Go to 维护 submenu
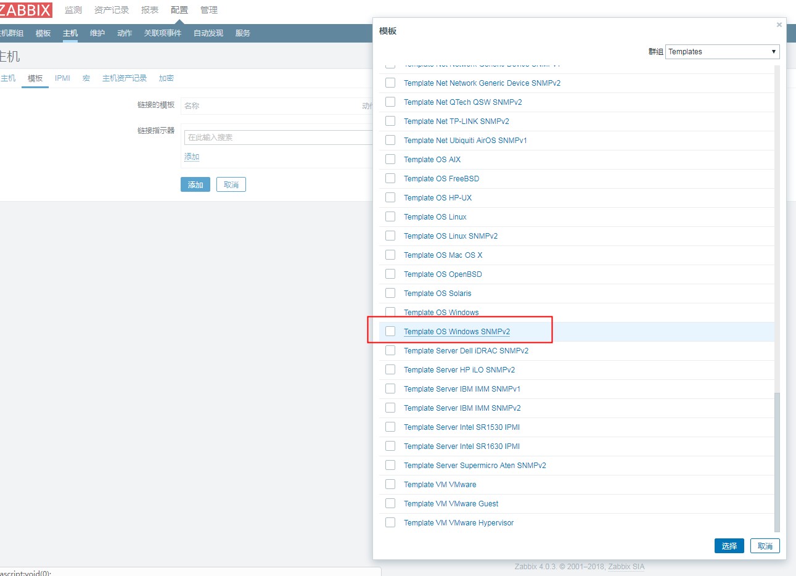This screenshot has height=576, width=796. 97,33
